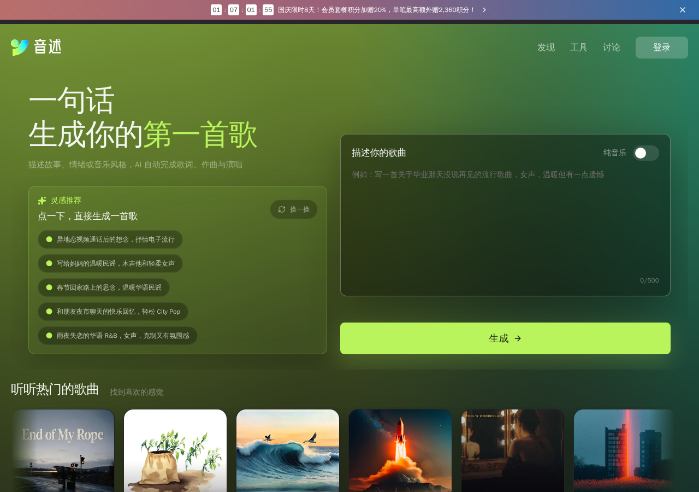699x492 pixels.
Task: Choose the 雨夜失恋的华语 R&B suggestion
Action: click(117, 336)
